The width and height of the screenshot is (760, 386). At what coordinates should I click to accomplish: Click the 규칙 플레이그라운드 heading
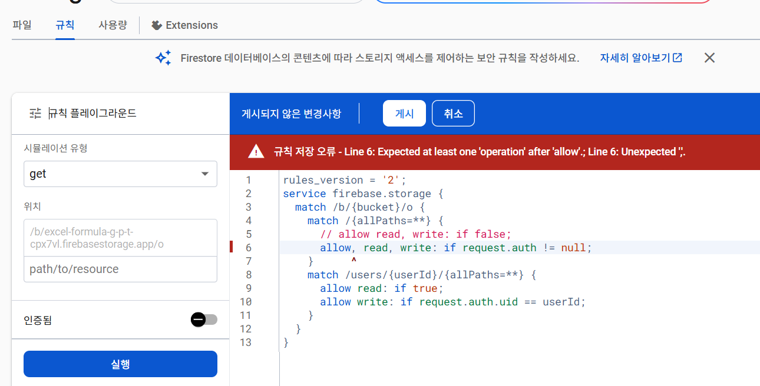(92, 113)
